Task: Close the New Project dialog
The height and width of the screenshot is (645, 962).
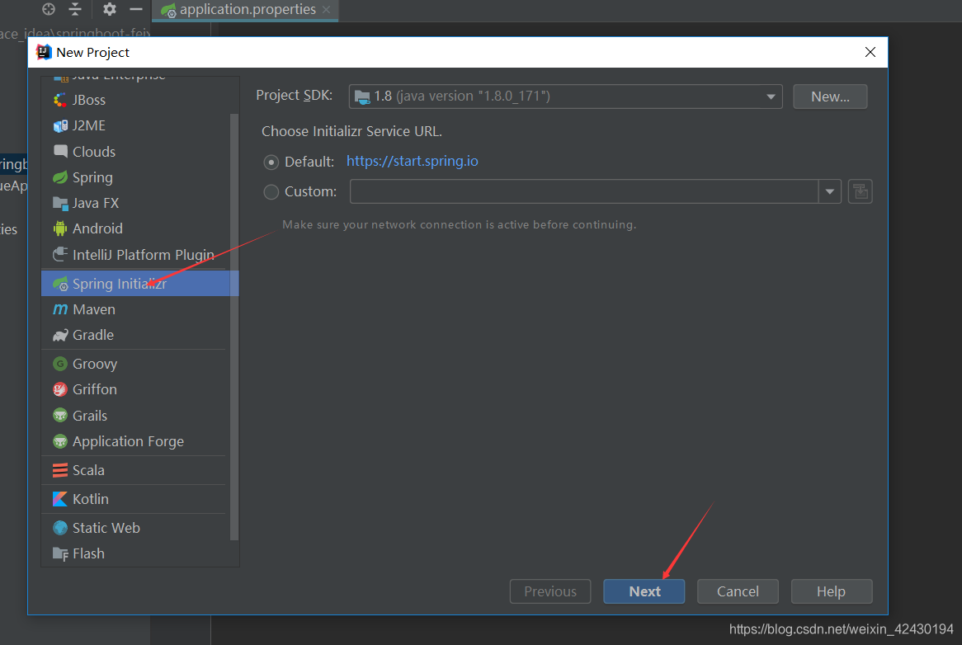Action: tap(870, 52)
